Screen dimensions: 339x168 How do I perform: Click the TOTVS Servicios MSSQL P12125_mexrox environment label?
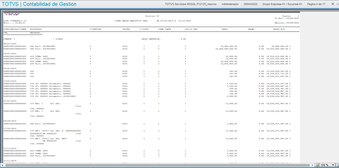(x=191, y=4)
